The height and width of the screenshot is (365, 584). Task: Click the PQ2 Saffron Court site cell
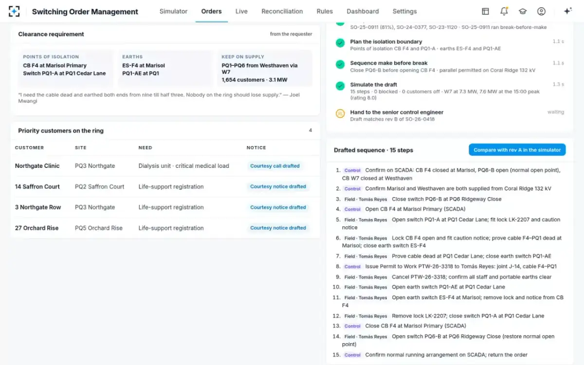click(99, 186)
